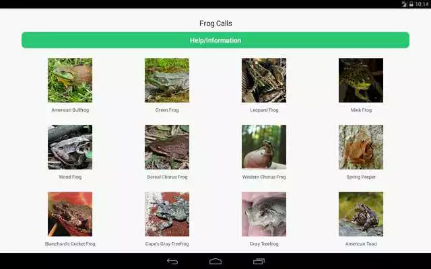Click the 'American Bullfrog' label
431x269 pixels.
(70, 110)
